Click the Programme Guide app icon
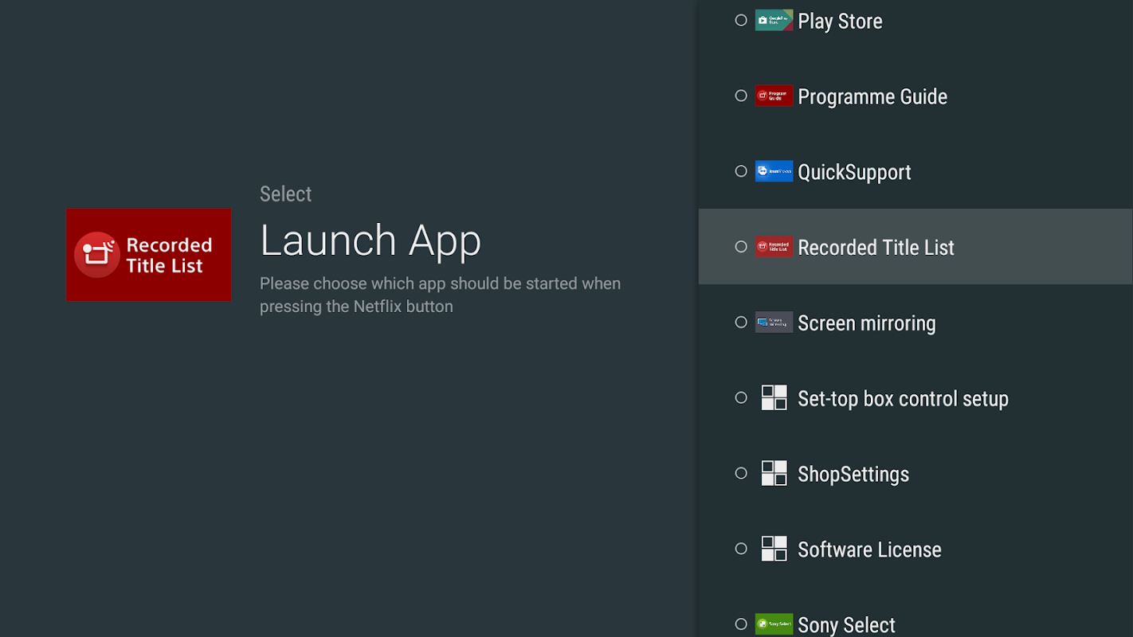1133x637 pixels. pyautogui.click(x=774, y=96)
